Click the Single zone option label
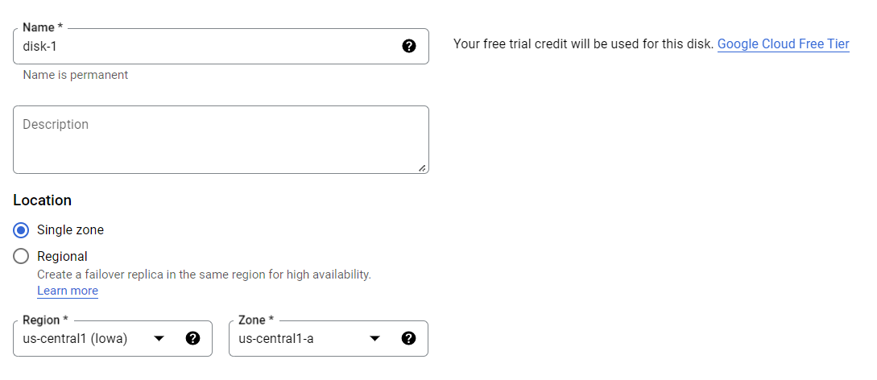Screen dimensions: 877x380 point(71,229)
